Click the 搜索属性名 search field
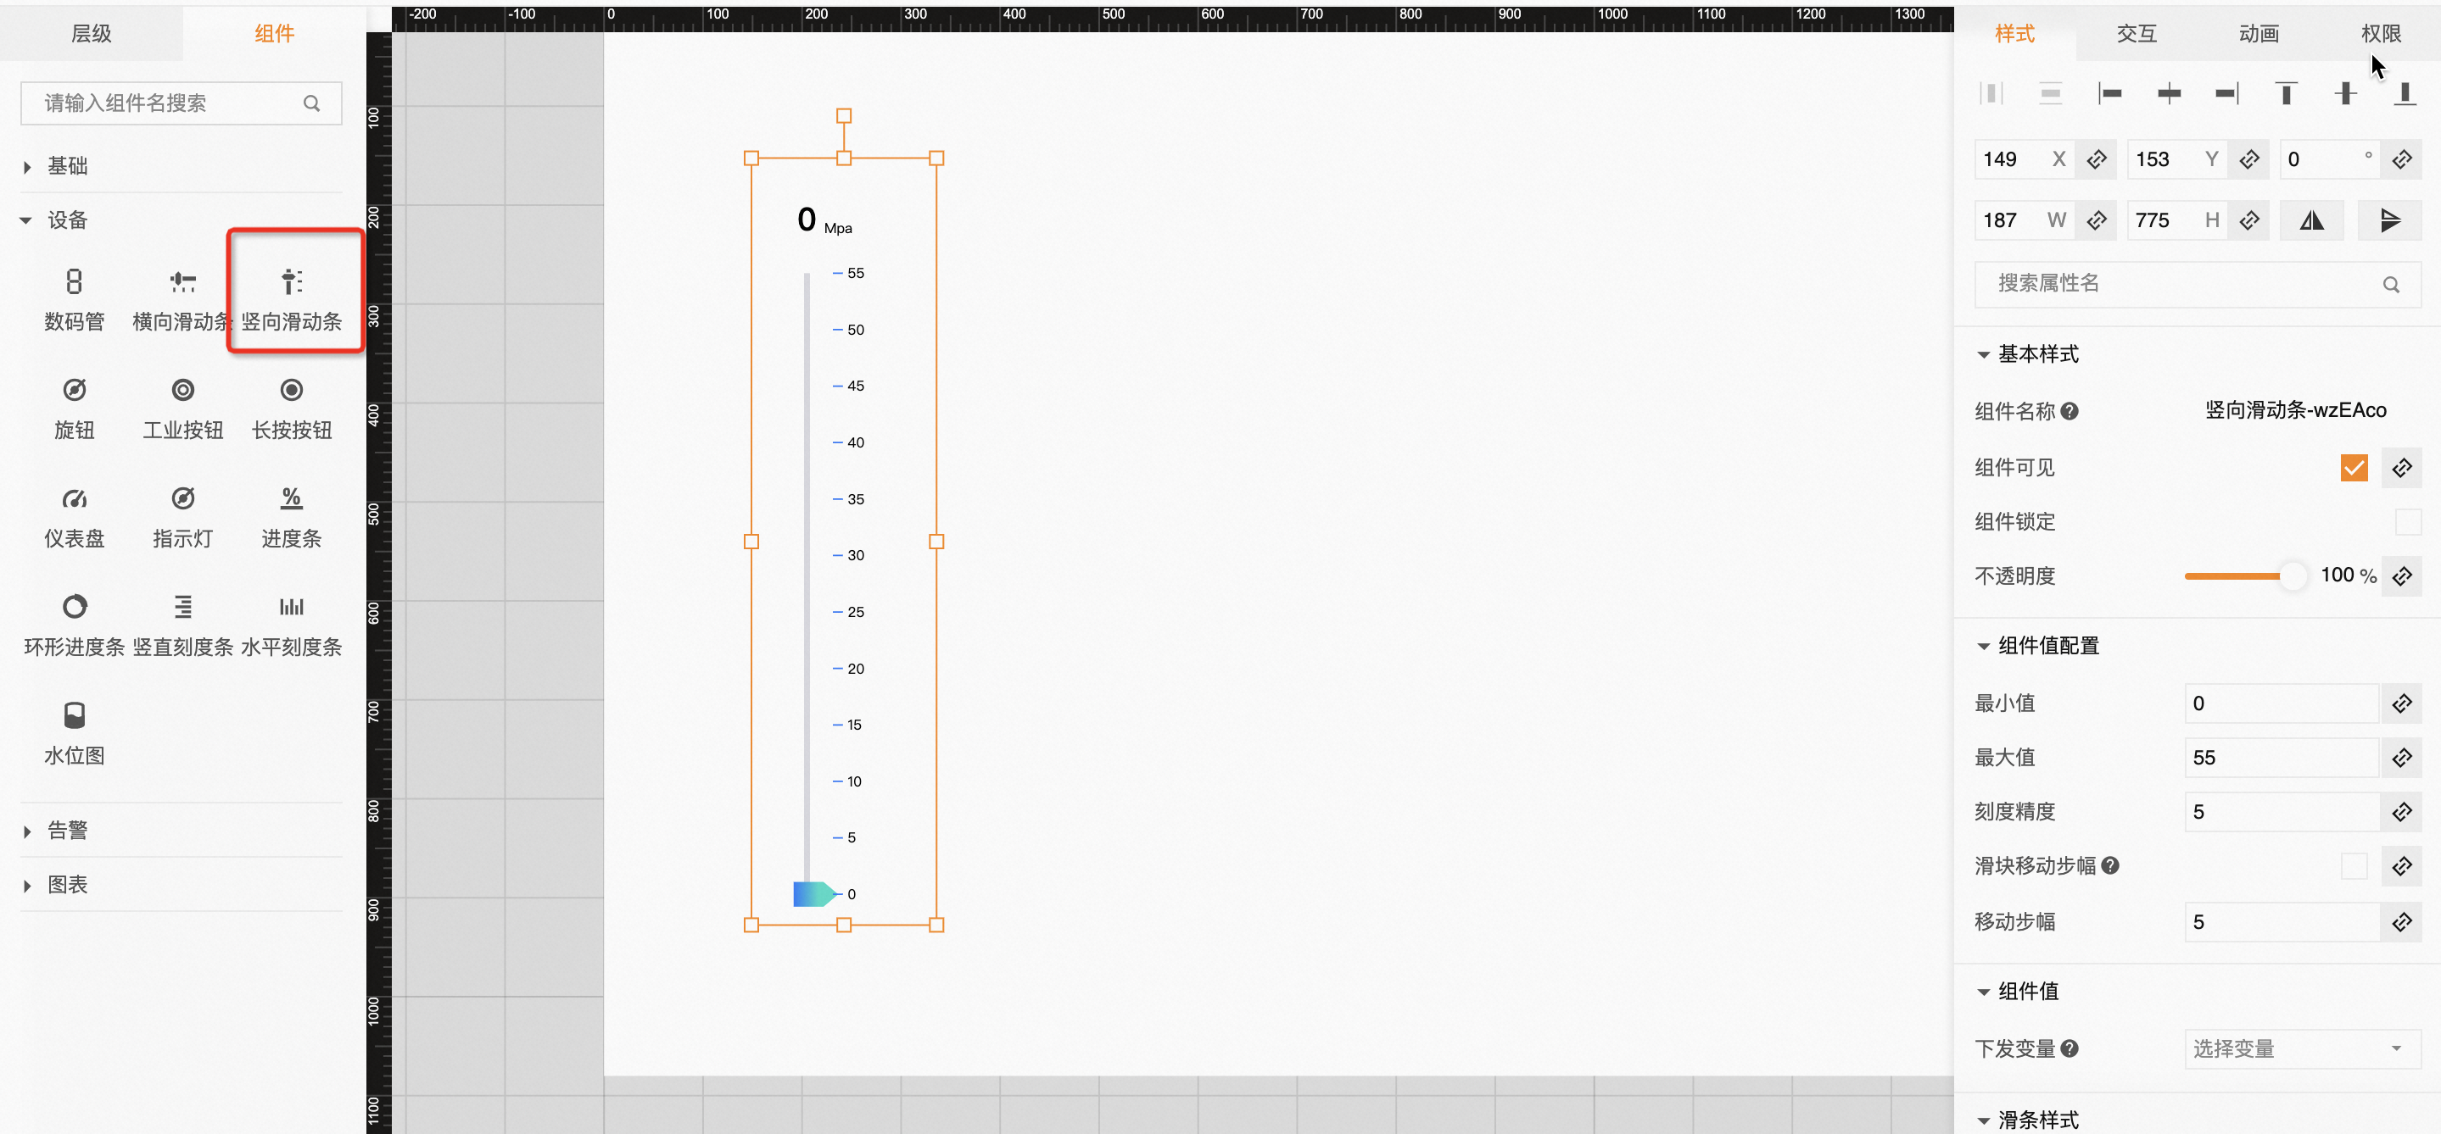This screenshot has height=1134, width=2441. coord(2180,284)
